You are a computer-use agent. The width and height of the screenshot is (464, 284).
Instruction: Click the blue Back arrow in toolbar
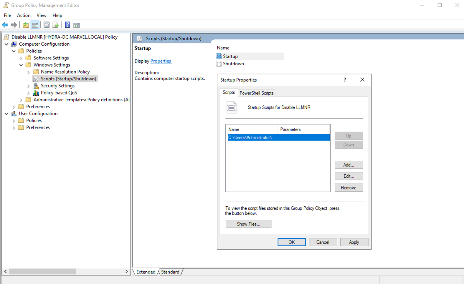pos(5,25)
